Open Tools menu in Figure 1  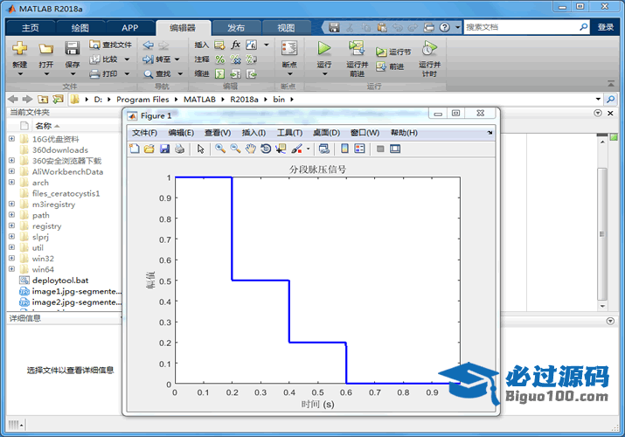(x=290, y=133)
